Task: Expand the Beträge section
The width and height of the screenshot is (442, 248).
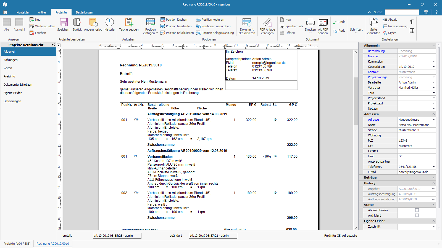Action: [x=433, y=177]
